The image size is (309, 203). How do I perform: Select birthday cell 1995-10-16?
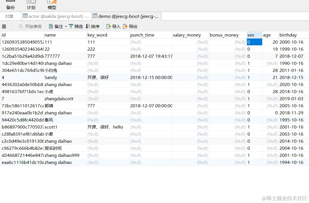[294, 120]
